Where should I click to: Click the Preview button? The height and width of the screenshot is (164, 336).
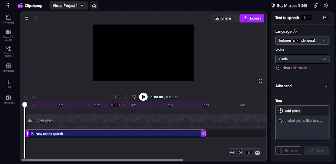[x=288, y=151]
